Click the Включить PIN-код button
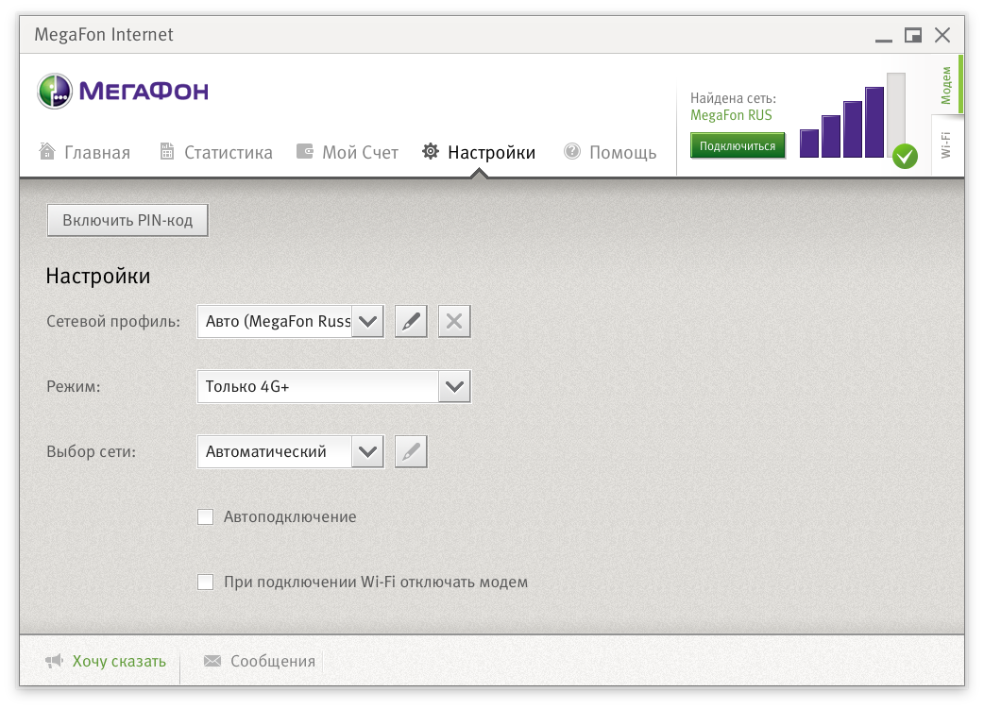984x709 pixels. [x=127, y=220]
